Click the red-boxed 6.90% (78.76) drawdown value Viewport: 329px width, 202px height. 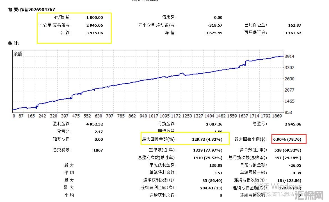(289, 139)
